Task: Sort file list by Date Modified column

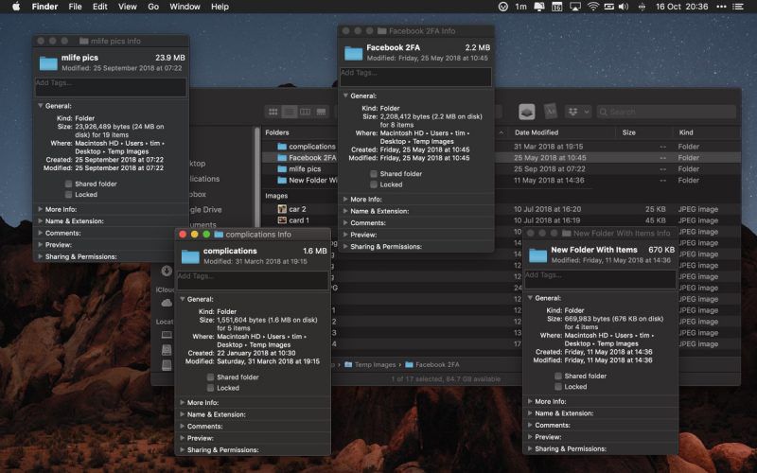Action: [x=537, y=132]
